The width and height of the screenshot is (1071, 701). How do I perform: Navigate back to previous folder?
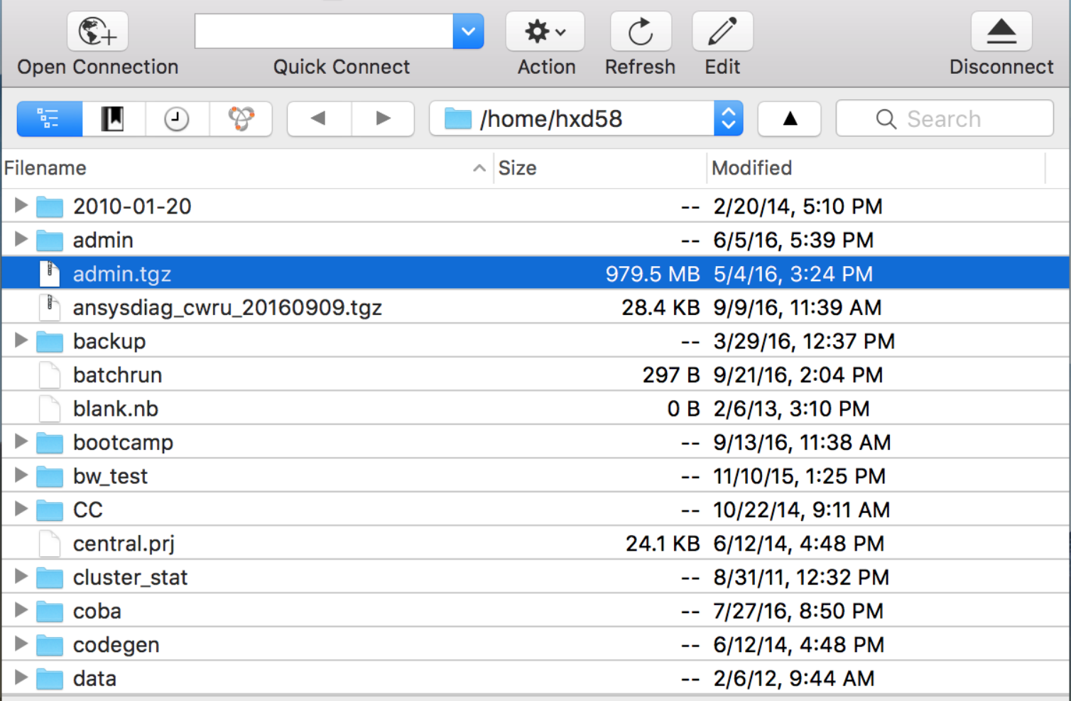(319, 118)
